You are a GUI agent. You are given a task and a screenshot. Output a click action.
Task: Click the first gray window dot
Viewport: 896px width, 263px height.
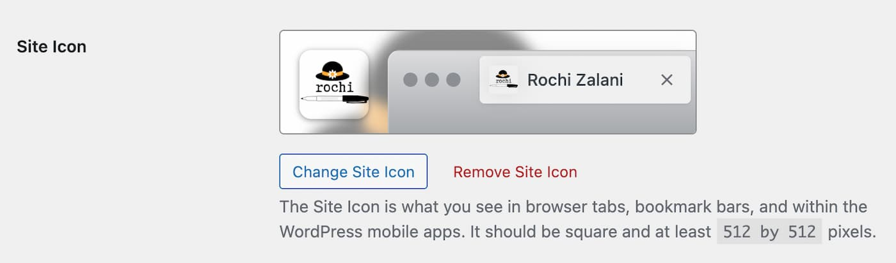410,80
